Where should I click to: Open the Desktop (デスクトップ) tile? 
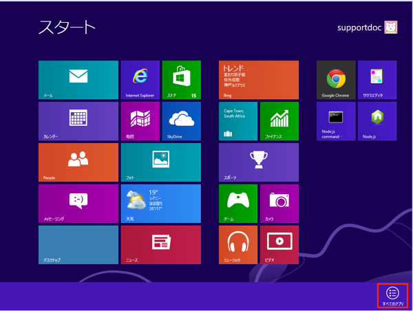click(x=78, y=245)
